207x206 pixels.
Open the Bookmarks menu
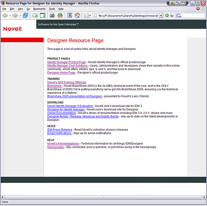(x=39, y=9)
